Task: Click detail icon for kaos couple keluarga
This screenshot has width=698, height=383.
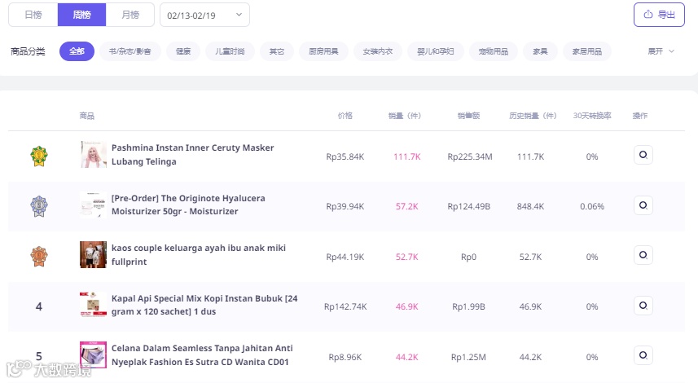Action: [643, 255]
